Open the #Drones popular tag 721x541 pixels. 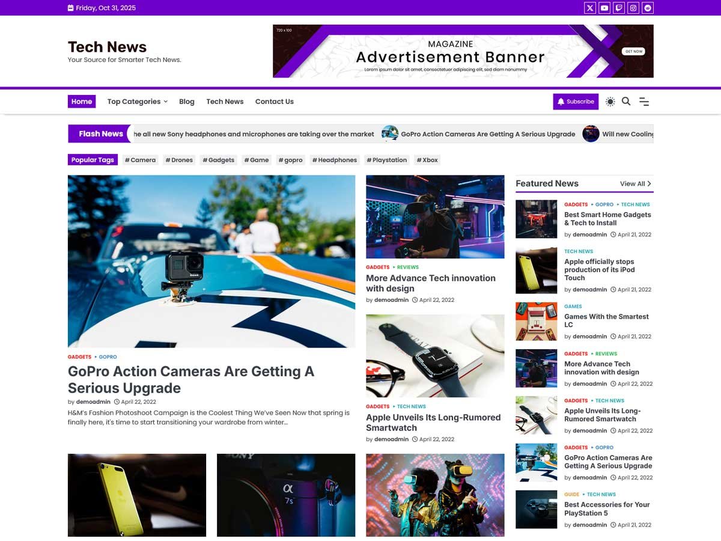pyautogui.click(x=179, y=160)
